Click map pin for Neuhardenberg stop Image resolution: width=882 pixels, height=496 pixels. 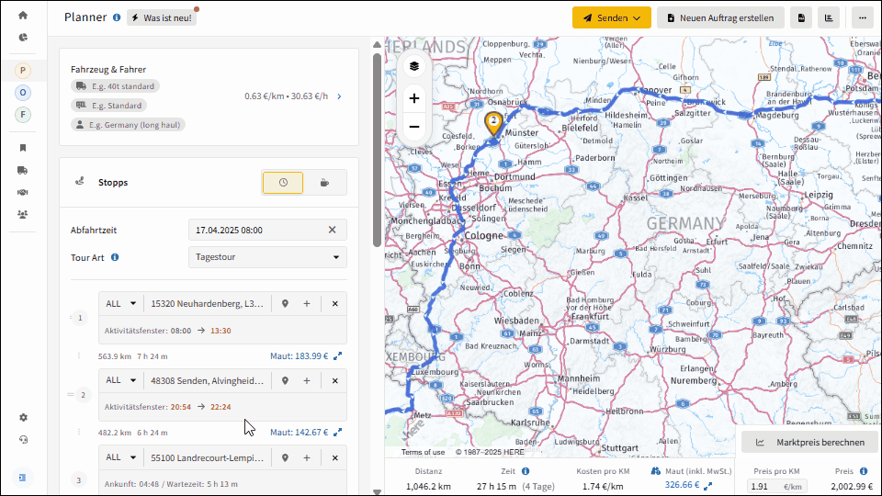285,304
